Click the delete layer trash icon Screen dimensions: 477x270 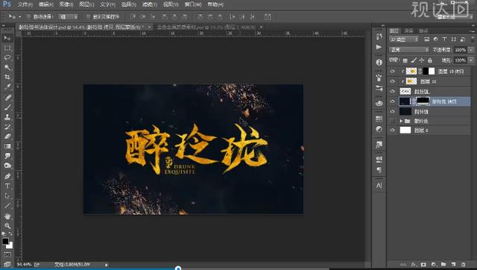(464, 265)
